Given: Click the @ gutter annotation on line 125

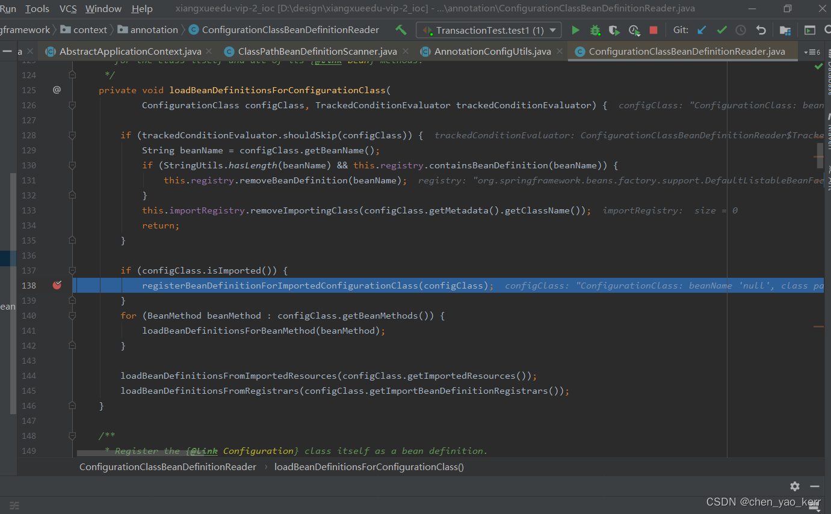Looking at the screenshot, I should (x=57, y=90).
